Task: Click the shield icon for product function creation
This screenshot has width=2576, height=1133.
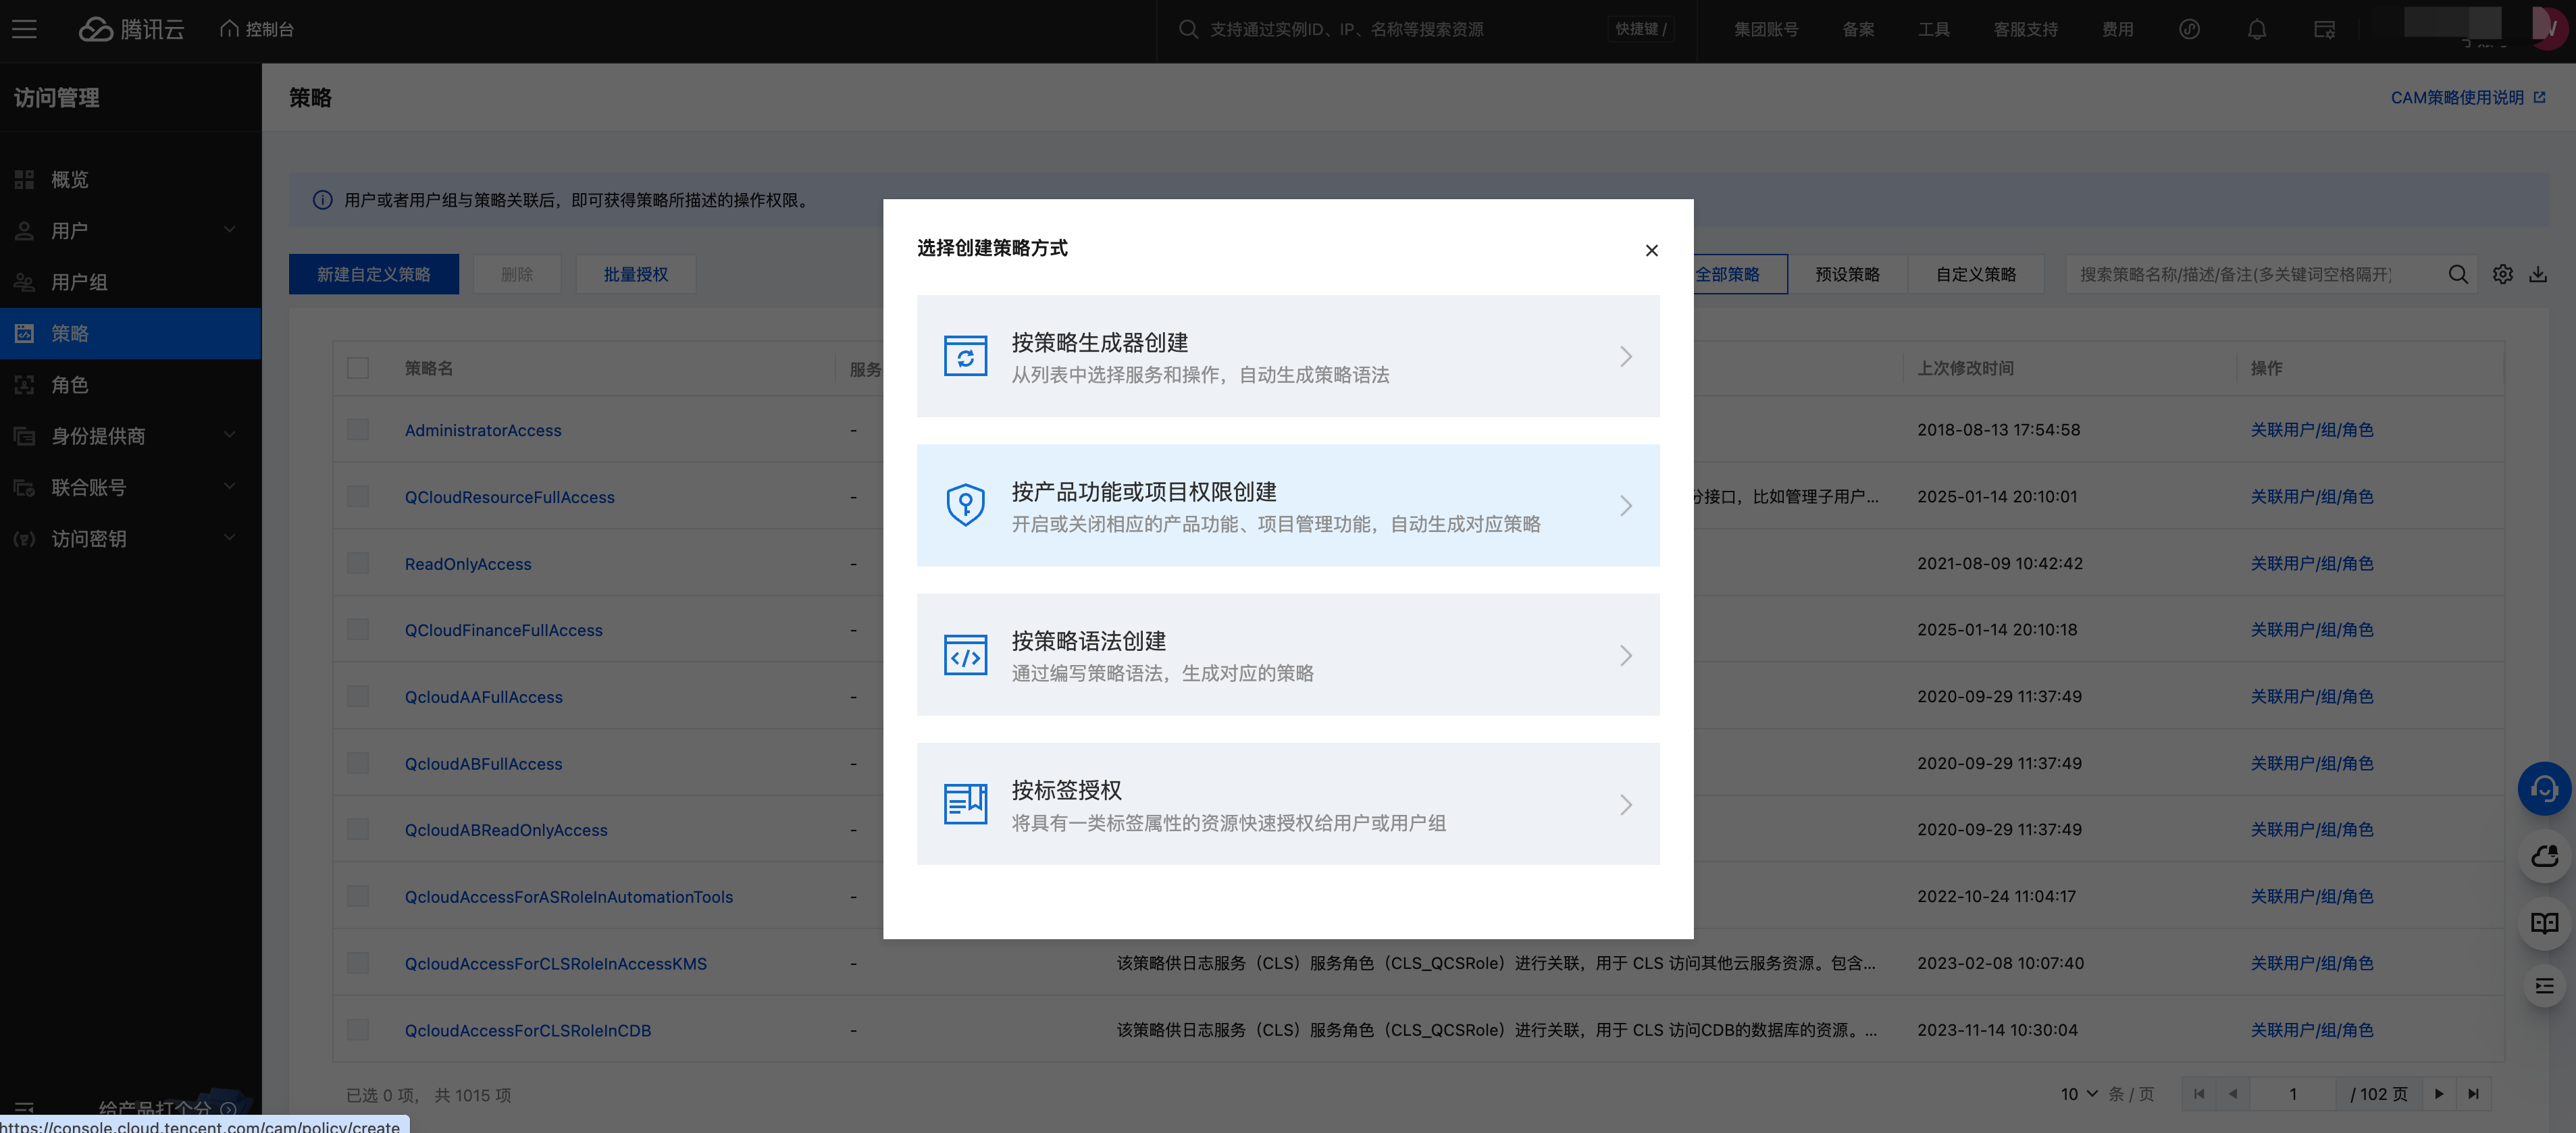Action: point(965,505)
